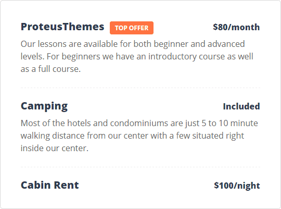Click the text "inside our center."

click(55, 149)
